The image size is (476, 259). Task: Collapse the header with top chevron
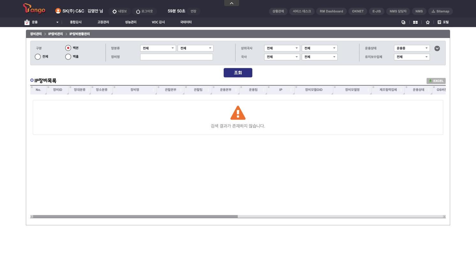point(232,3)
